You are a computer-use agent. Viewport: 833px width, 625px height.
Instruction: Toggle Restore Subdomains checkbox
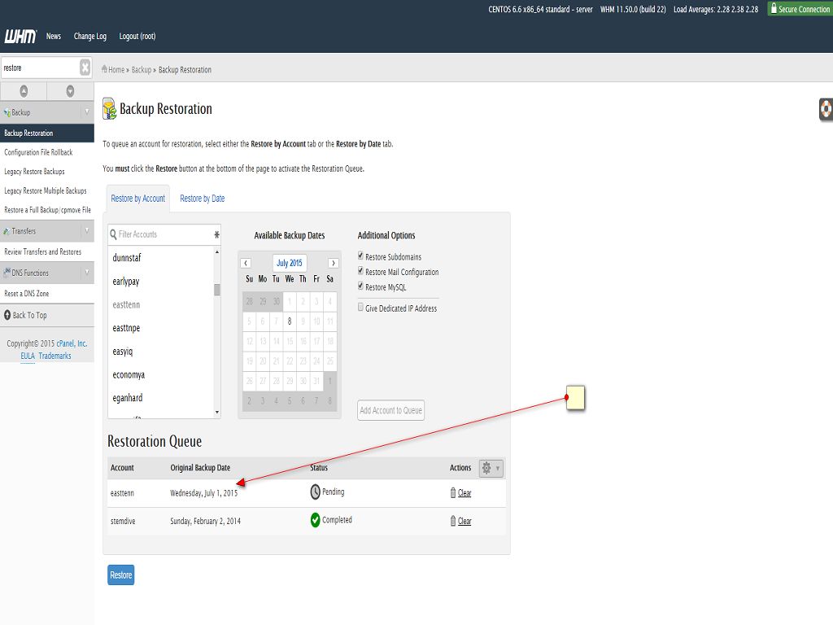click(360, 256)
